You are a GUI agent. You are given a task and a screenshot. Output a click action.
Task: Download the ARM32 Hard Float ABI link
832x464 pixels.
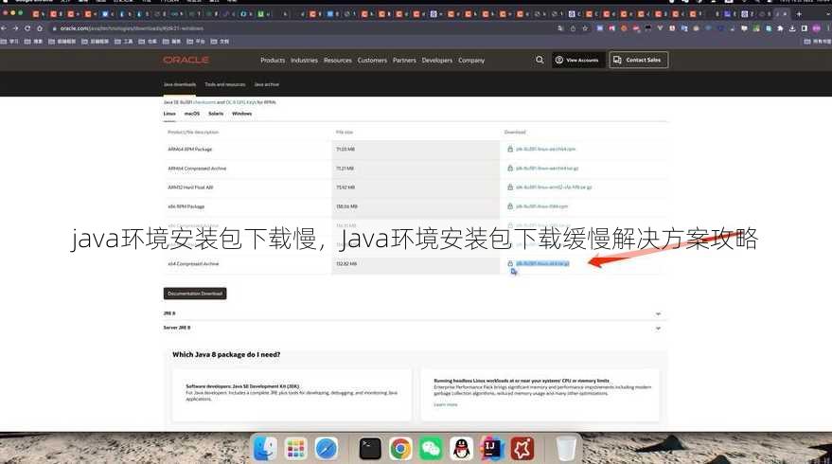554,187
